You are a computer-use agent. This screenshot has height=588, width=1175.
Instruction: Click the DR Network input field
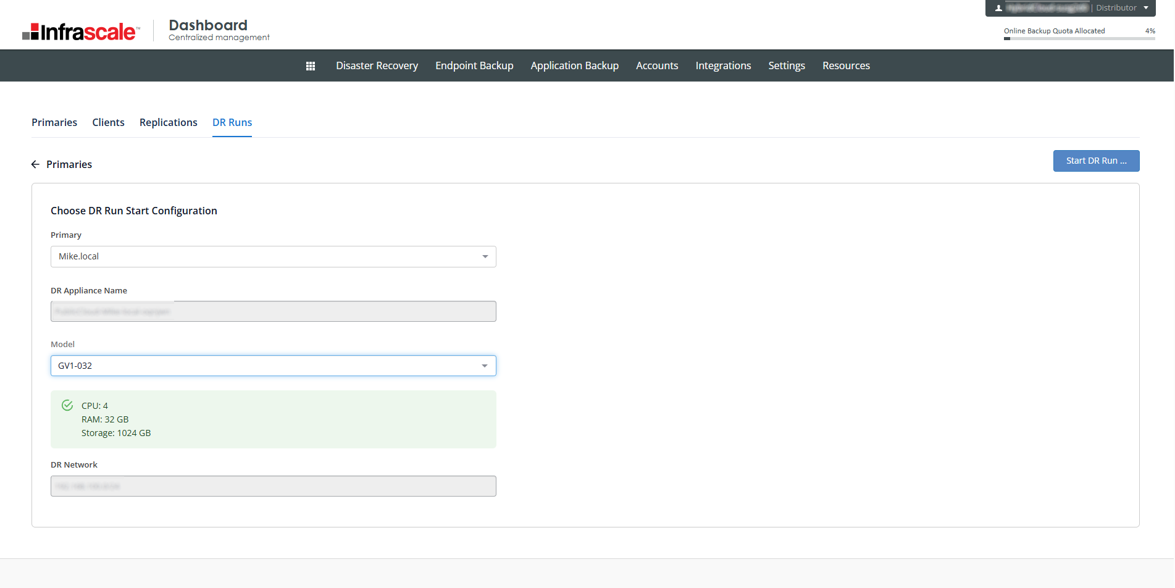273,486
